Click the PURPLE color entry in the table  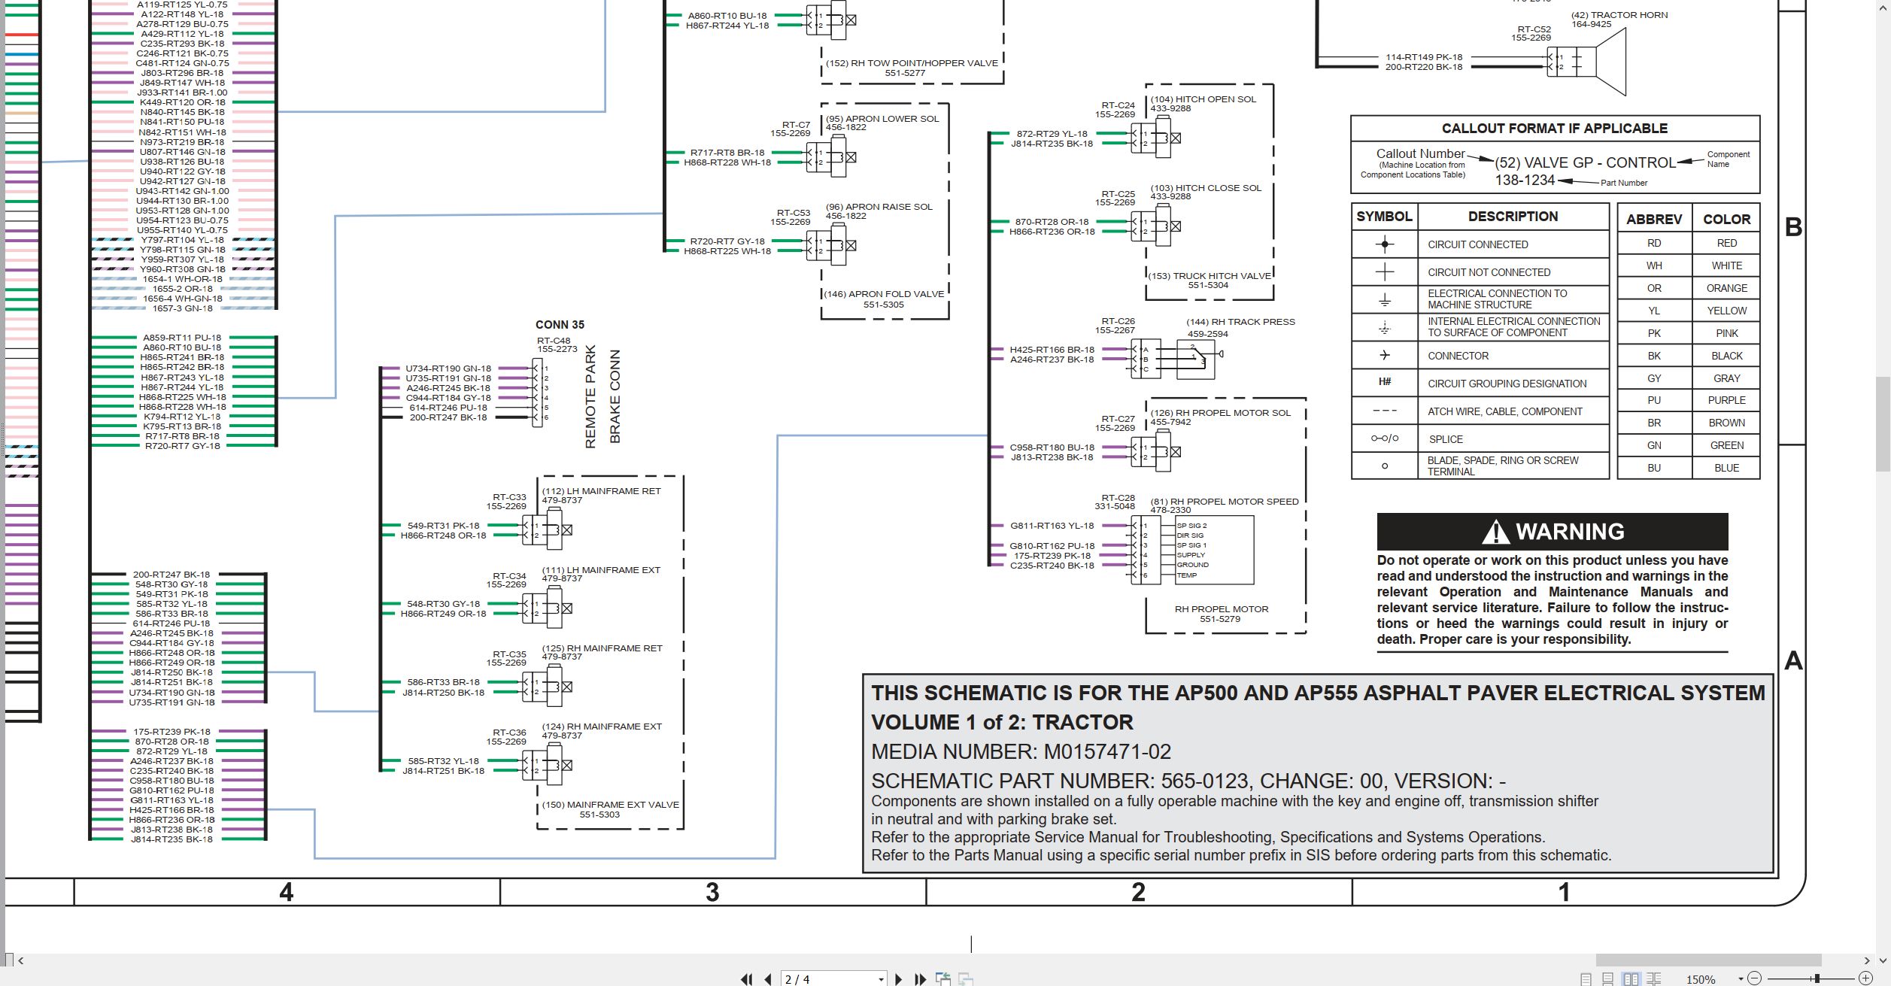point(1726,400)
